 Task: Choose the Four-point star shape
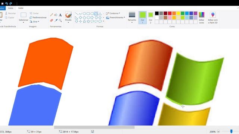click(80, 22)
